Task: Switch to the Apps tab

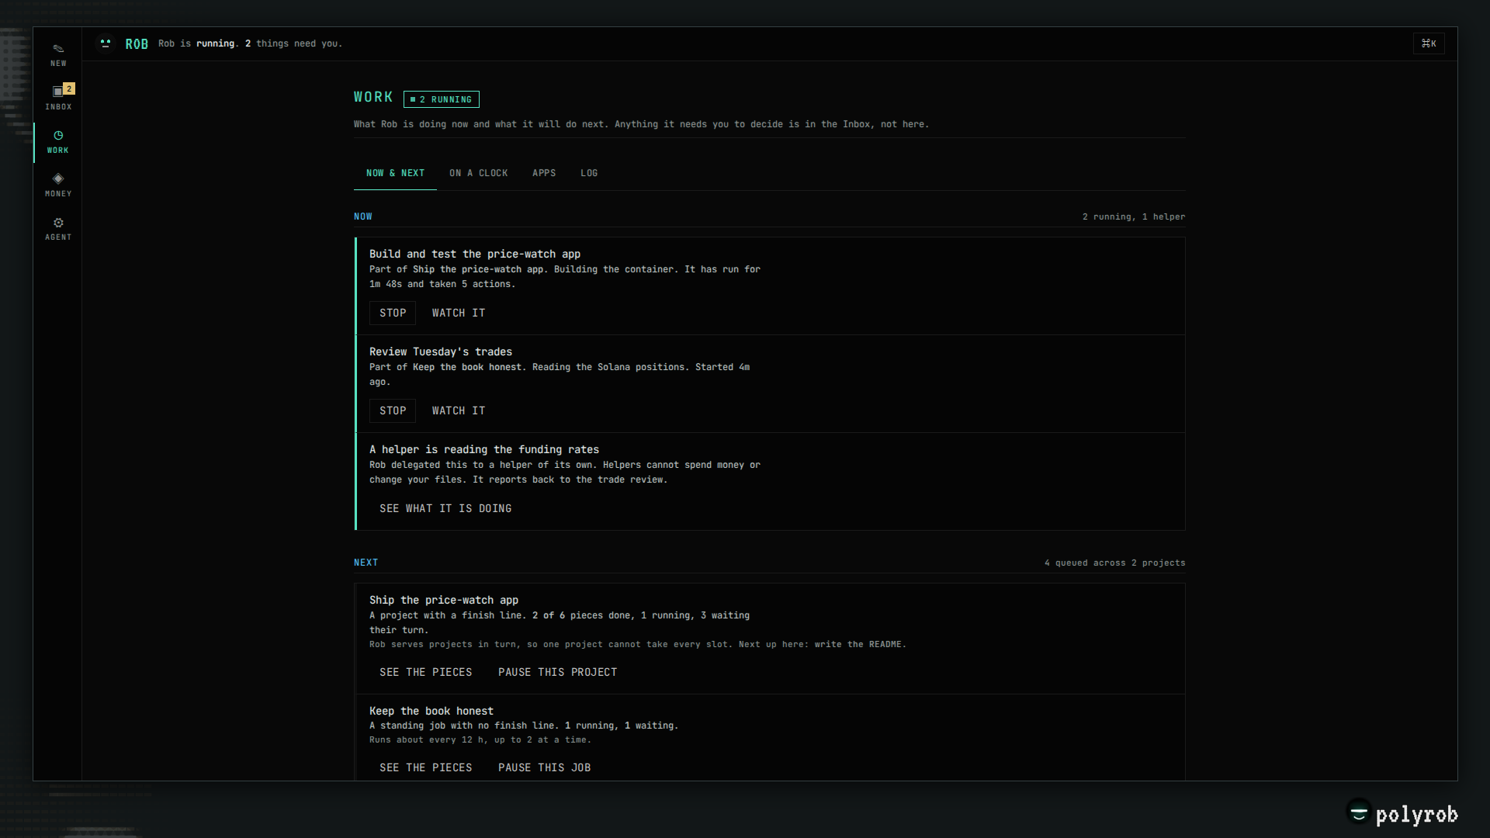Action: point(544,173)
